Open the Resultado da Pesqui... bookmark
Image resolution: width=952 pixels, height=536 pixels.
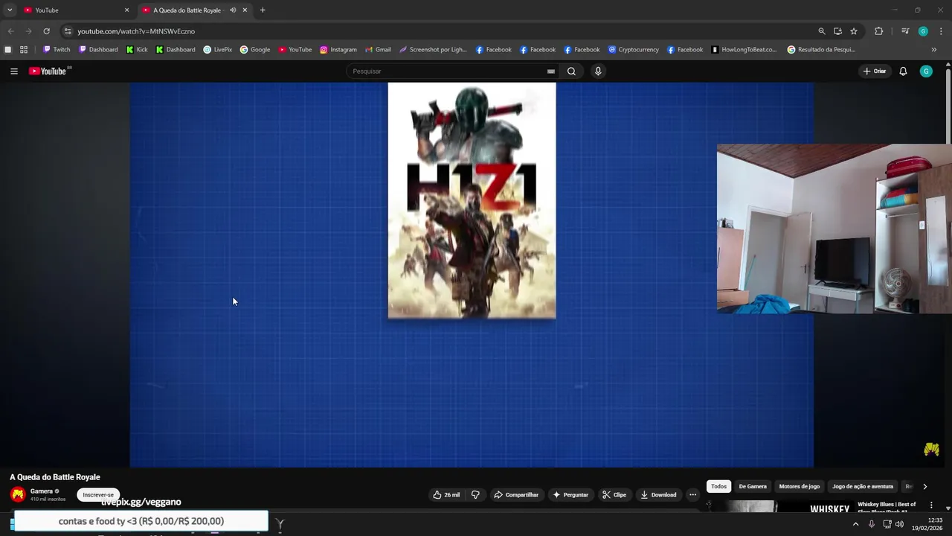821,50
